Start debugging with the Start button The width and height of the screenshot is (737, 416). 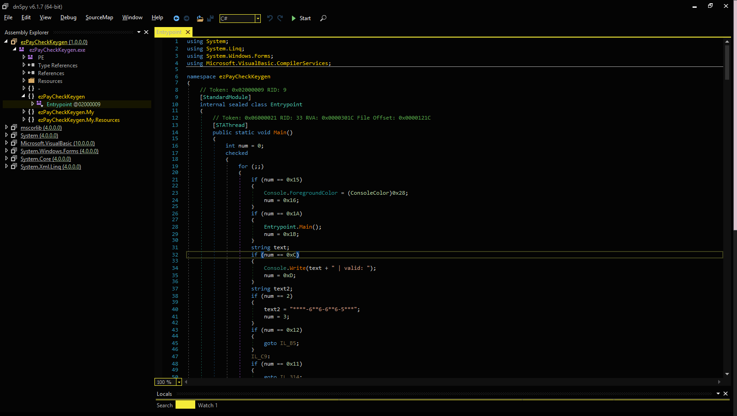point(301,18)
